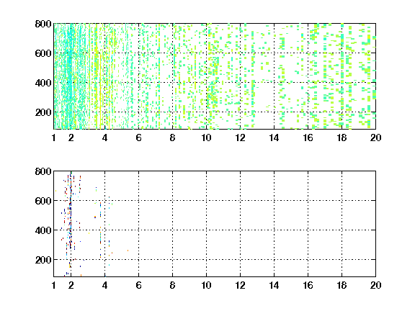Select x-axis label 14 under upper plot
Screen dimensions: 415x311
274,138
